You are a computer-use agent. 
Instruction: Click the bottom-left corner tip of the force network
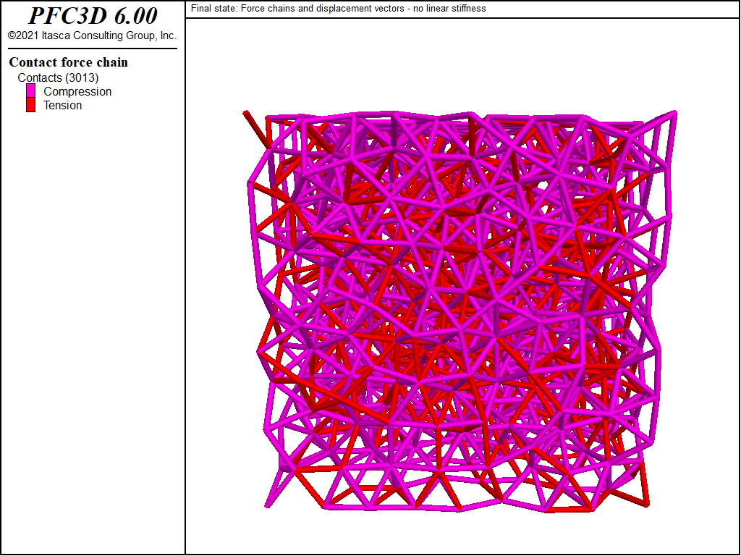pyautogui.click(x=268, y=505)
